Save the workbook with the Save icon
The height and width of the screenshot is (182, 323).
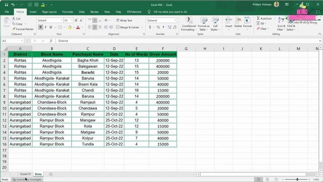tap(7, 5)
